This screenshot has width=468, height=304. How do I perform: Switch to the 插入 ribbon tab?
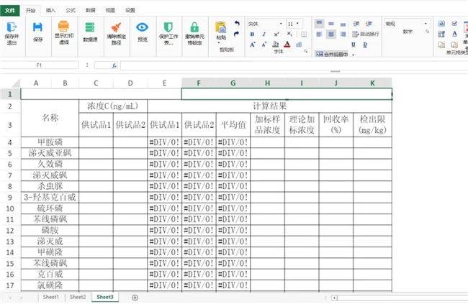pyautogui.click(x=50, y=11)
